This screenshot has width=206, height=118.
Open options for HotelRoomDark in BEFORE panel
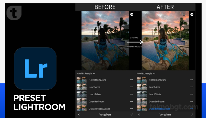point(132,80)
